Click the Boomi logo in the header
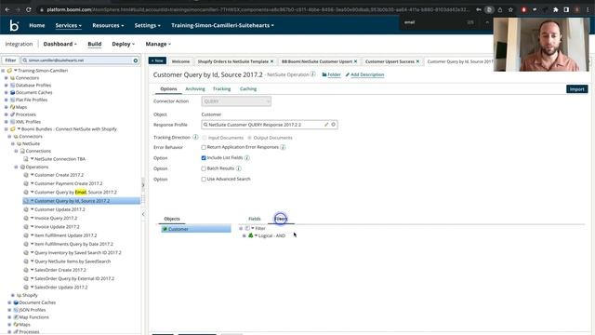595x335 pixels. 15,25
